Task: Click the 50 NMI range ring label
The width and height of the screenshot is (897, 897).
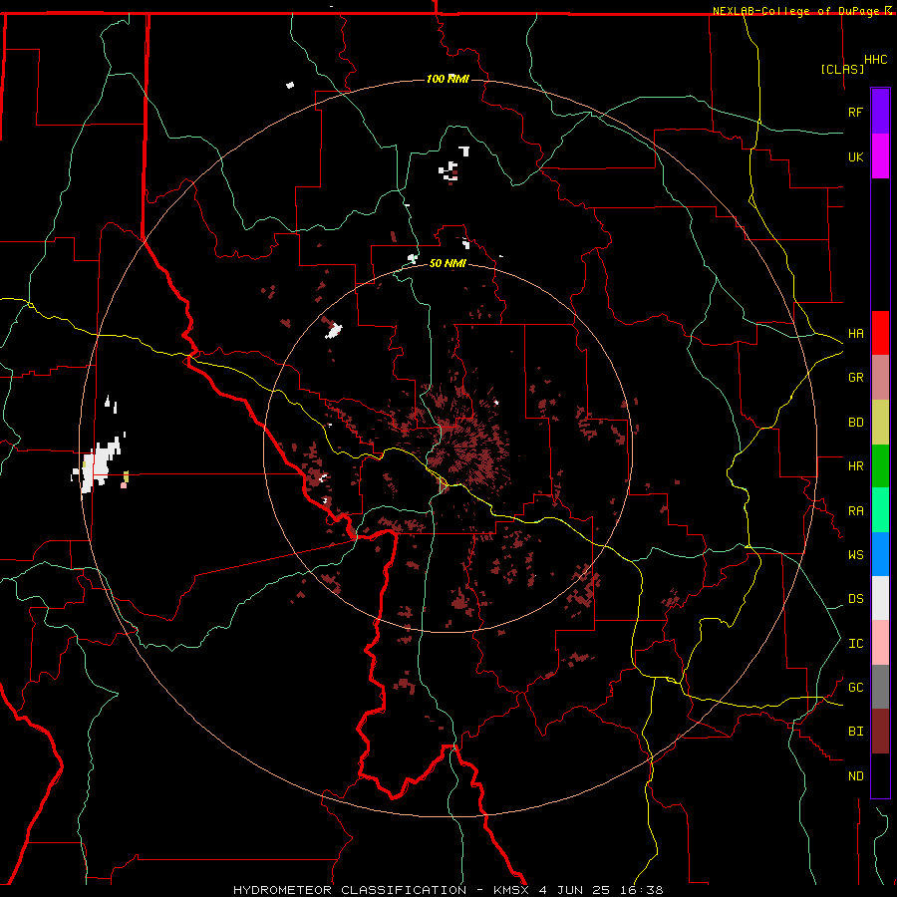Action: [448, 263]
